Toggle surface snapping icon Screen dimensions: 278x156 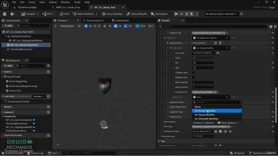coord(110,26)
